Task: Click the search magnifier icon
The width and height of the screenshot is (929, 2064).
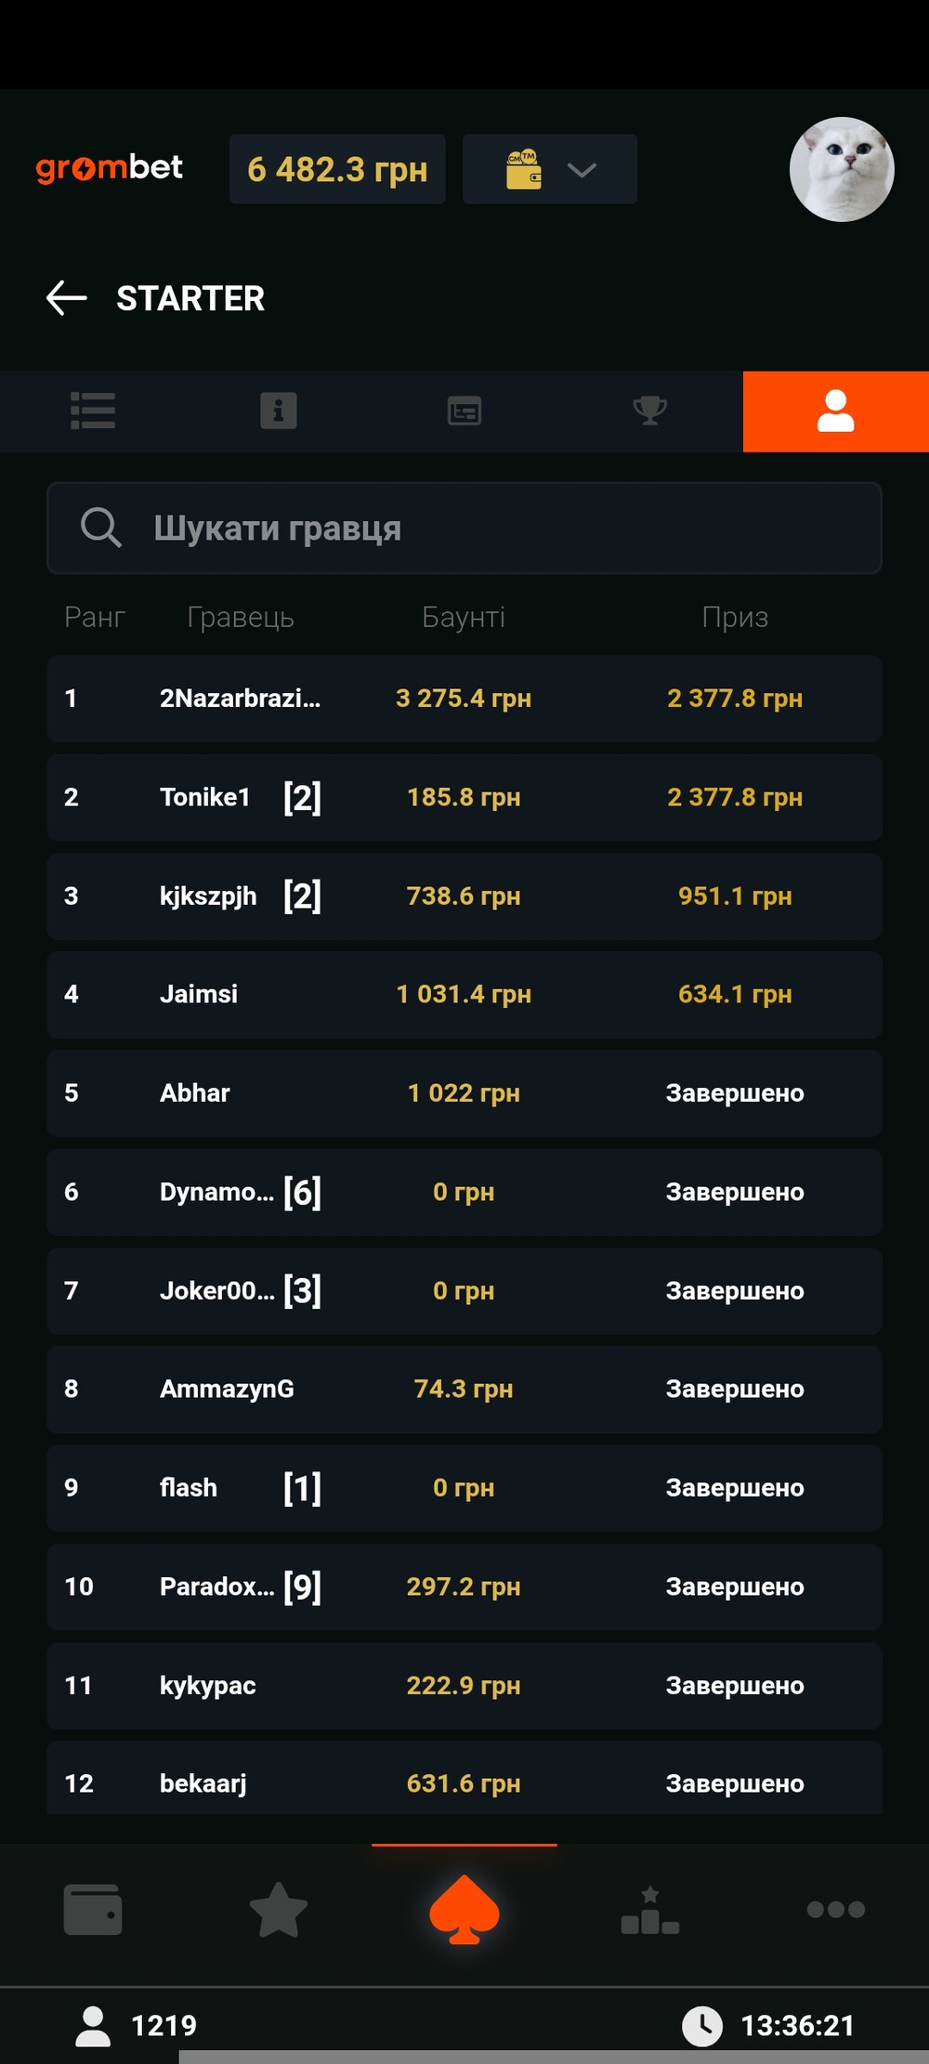Action: tap(100, 528)
